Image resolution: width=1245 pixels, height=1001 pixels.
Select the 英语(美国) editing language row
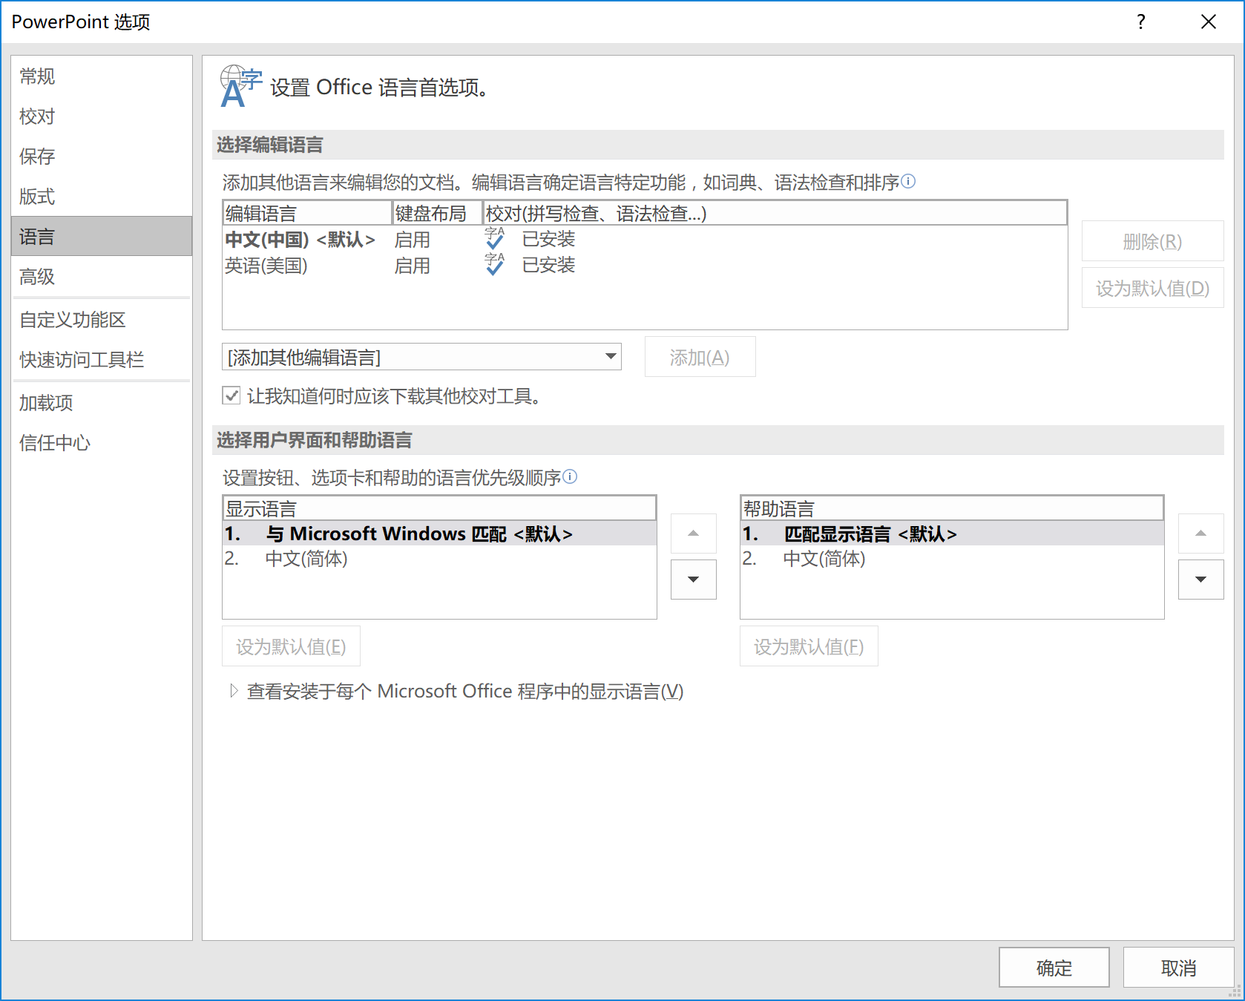click(644, 265)
